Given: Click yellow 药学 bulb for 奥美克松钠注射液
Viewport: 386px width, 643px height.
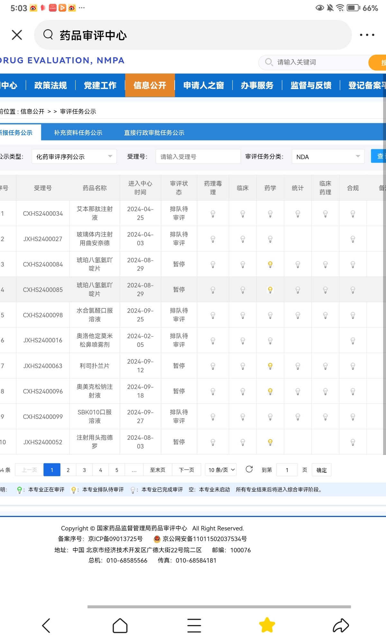Looking at the screenshot, I should [x=270, y=391].
